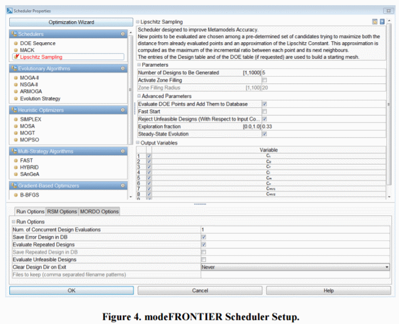Screen dimensions: 399x324
Task: Collapse the Multi-Strategy Algorithms group
Action: [x=123, y=151]
